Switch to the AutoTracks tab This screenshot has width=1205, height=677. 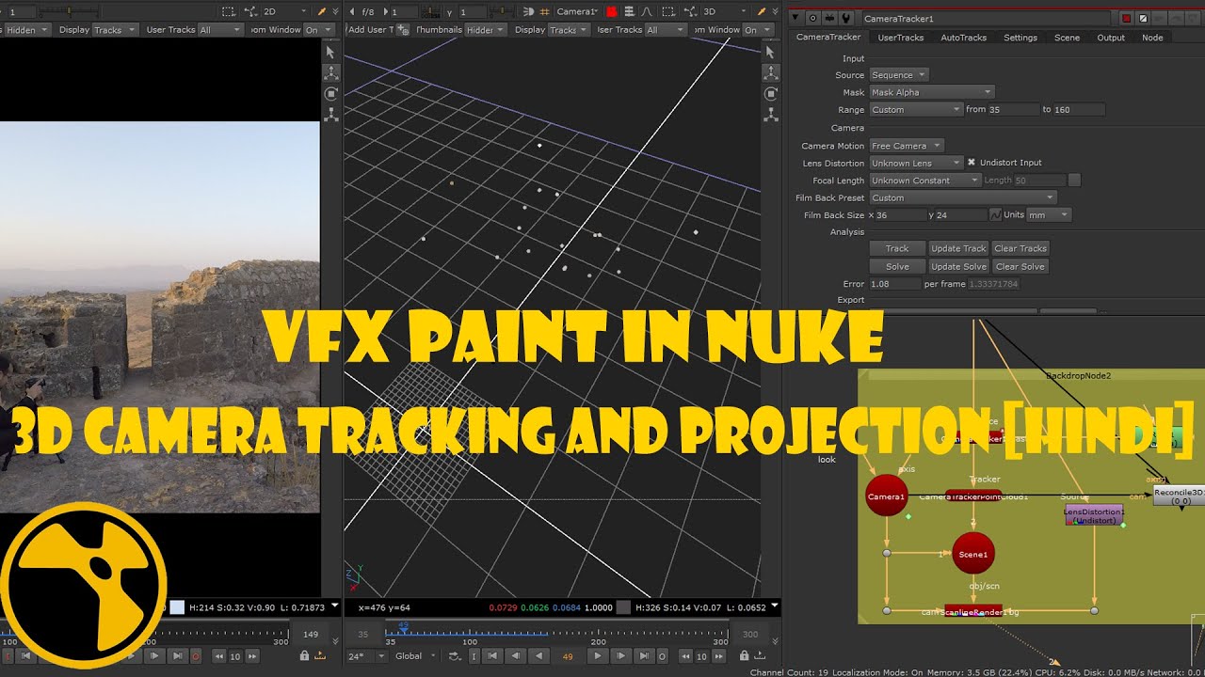coord(964,38)
